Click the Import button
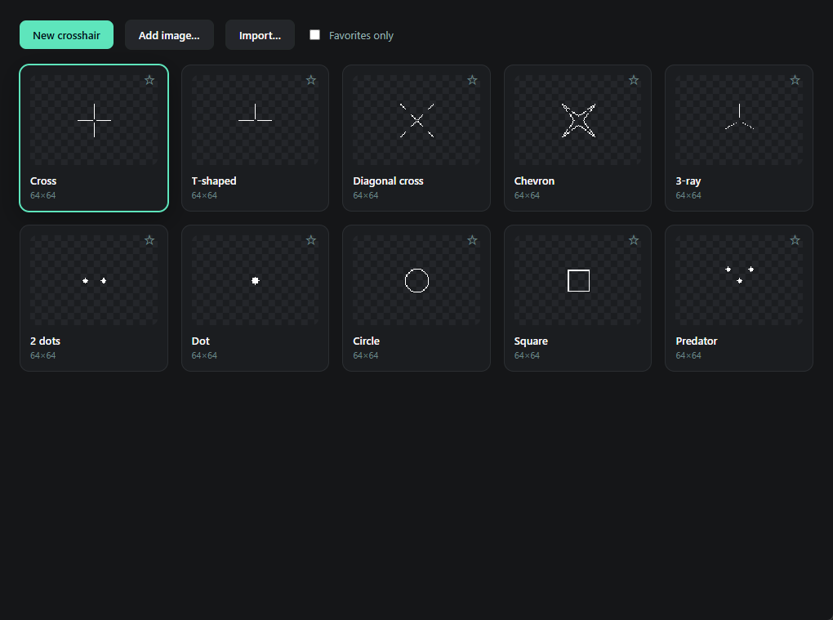This screenshot has height=620, width=833. point(260,35)
